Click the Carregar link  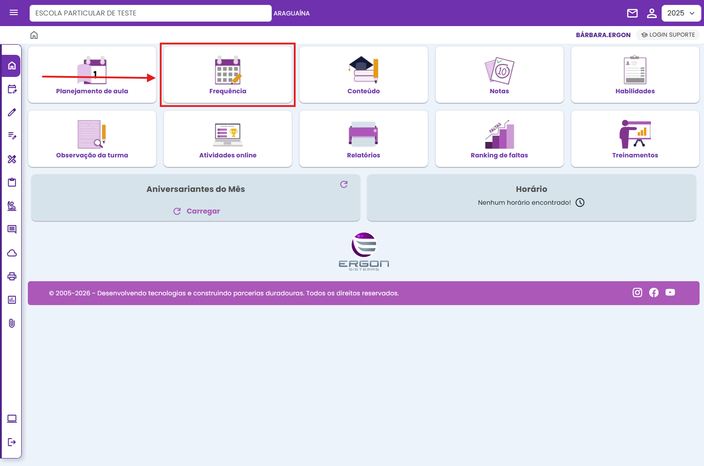tap(197, 211)
